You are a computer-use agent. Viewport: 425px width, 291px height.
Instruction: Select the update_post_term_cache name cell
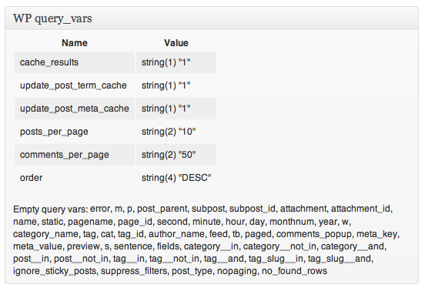tap(75, 85)
